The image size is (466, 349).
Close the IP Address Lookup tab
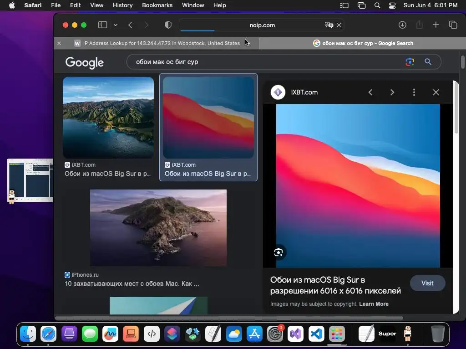pos(59,43)
